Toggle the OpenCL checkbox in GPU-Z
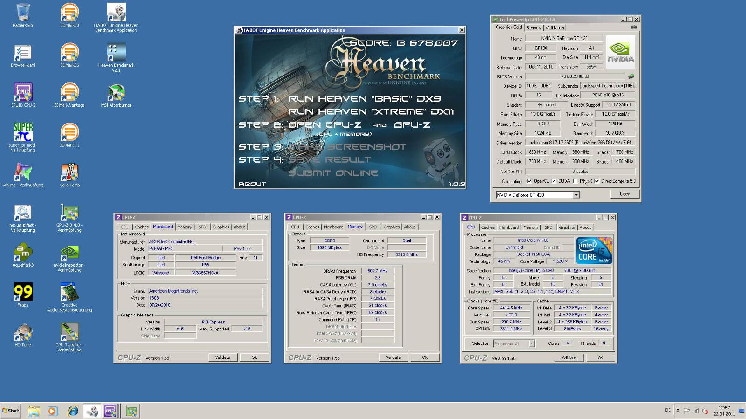 tap(529, 181)
